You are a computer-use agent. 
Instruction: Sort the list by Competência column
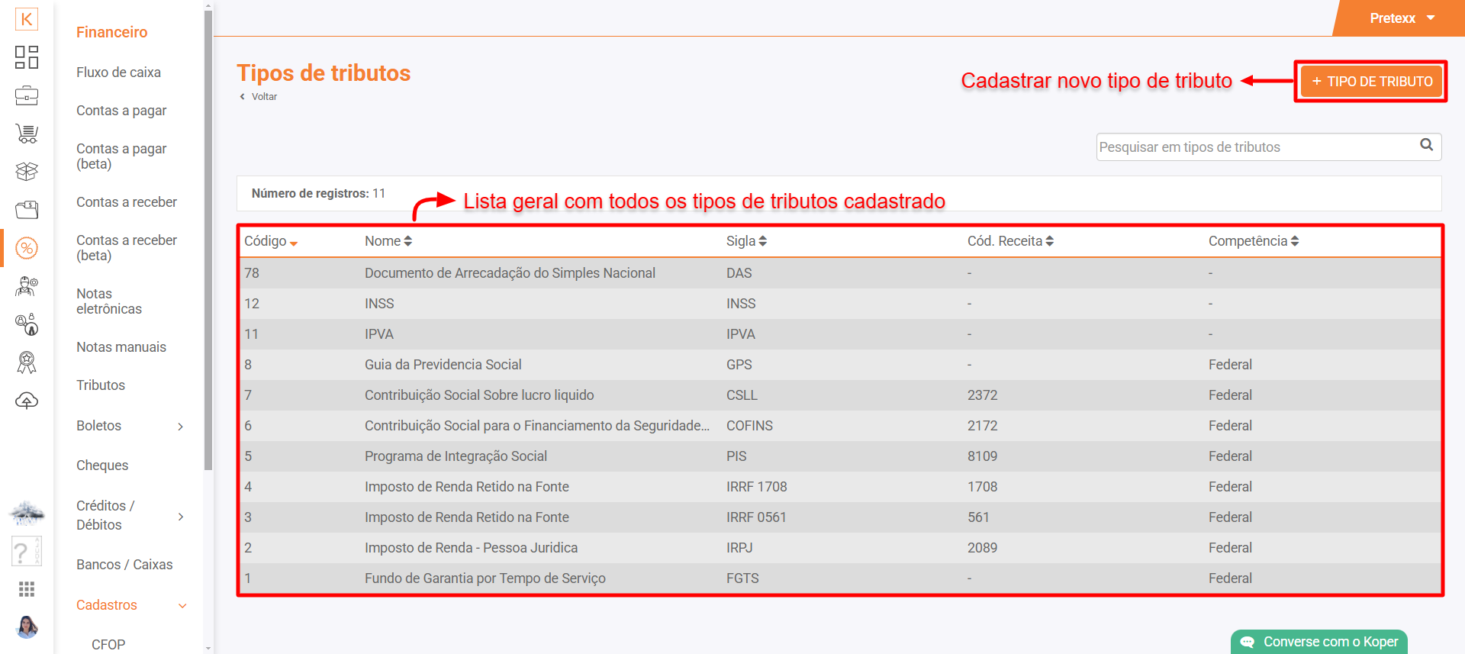pos(1253,241)
